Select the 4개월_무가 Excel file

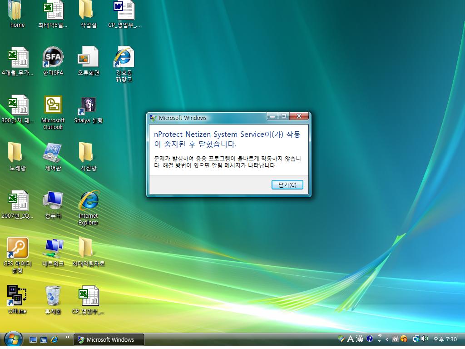coord(18,61)
